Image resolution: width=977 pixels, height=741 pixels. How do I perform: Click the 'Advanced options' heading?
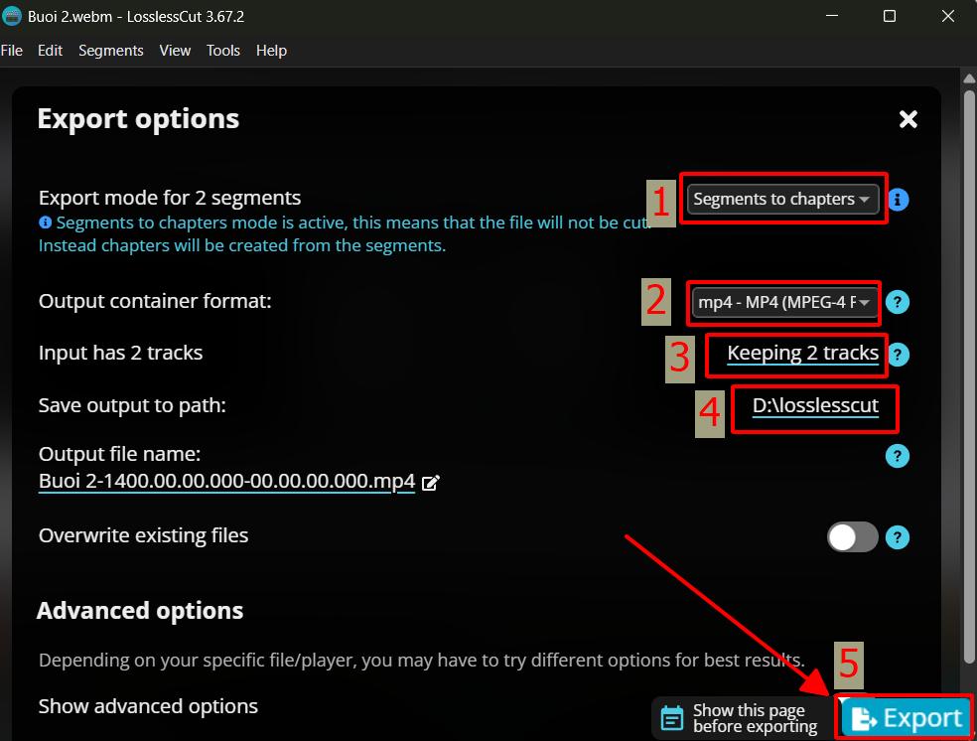[x=140, y=611]
